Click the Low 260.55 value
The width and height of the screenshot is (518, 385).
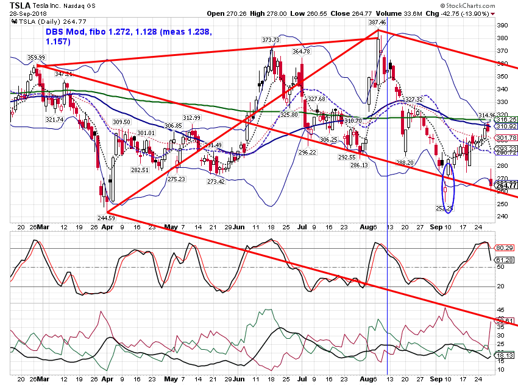(x=308, y=13)
